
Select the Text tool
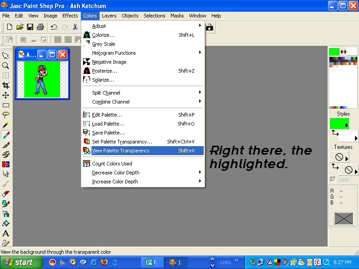coord(6,233)
